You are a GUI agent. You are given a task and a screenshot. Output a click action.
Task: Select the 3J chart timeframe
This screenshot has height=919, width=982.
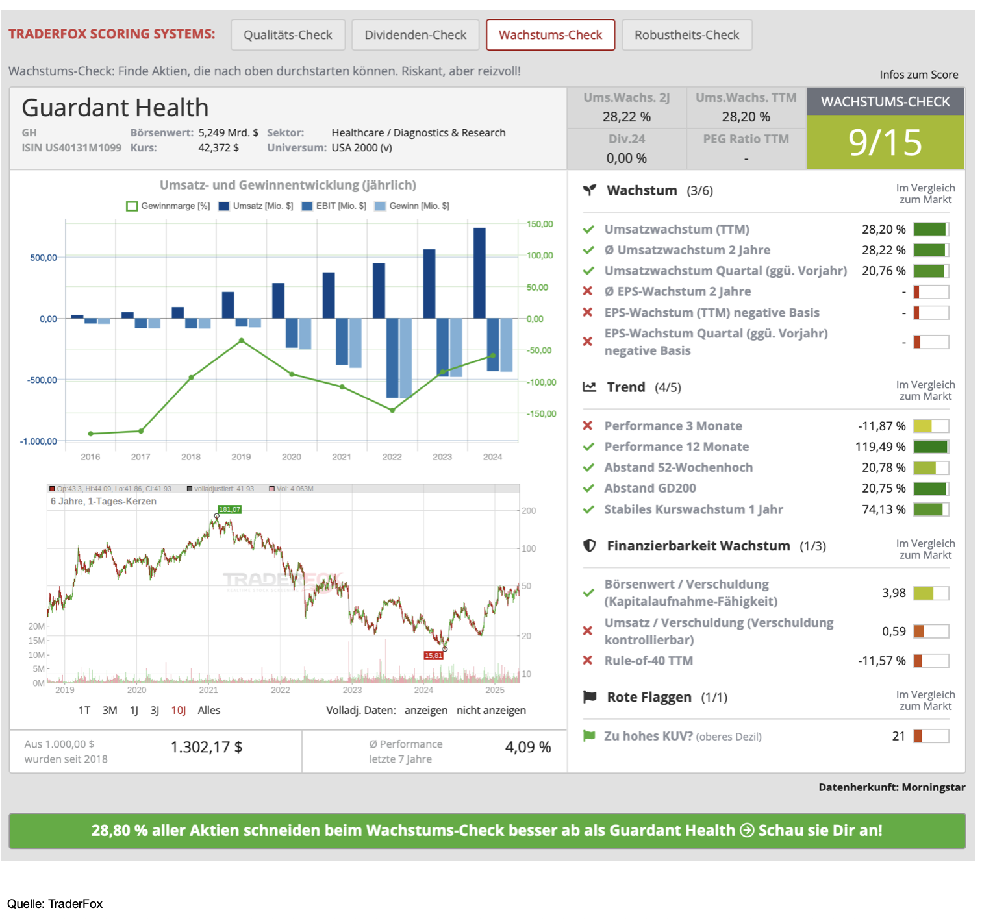pyautogui.click(x=155, y=710)
